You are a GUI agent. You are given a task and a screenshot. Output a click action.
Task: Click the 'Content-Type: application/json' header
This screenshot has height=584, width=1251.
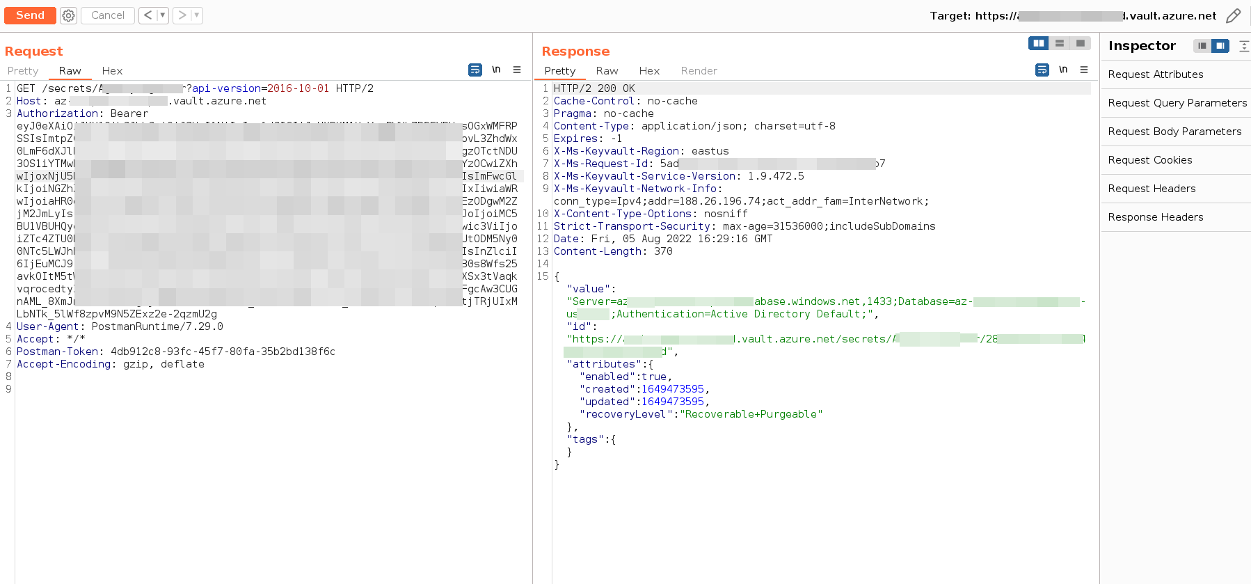click(694, 126)
